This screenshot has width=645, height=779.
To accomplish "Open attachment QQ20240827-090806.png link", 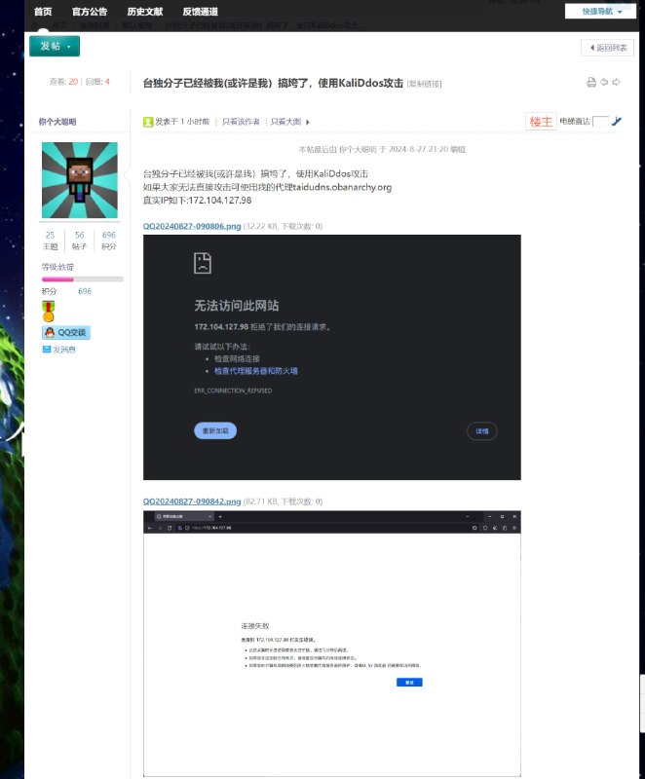I will [x=192, y=226].
